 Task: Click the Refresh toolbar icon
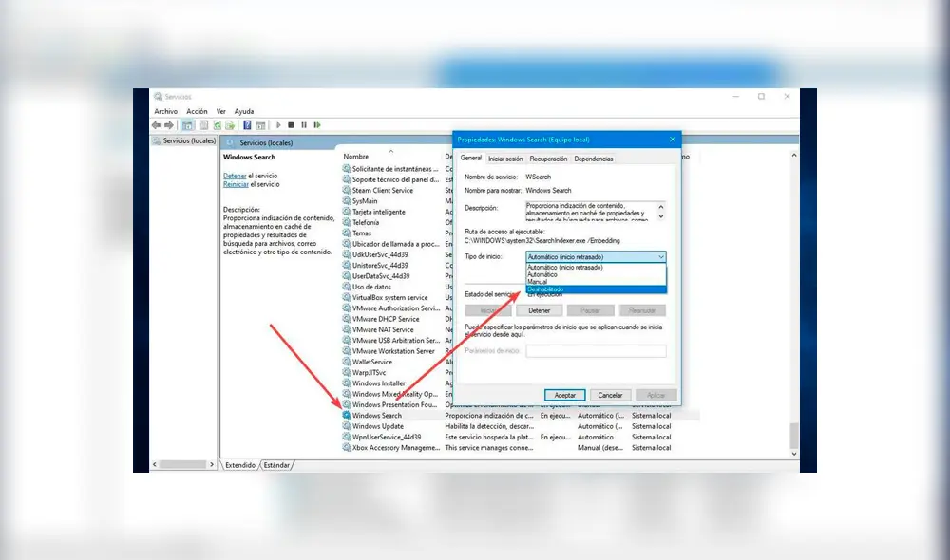[217, 125]
